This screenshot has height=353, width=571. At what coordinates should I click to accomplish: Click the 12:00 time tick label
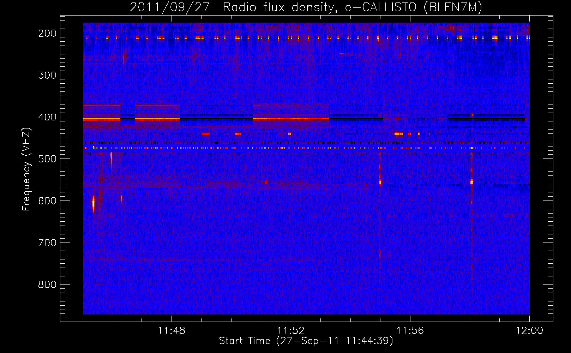point(529,331)
